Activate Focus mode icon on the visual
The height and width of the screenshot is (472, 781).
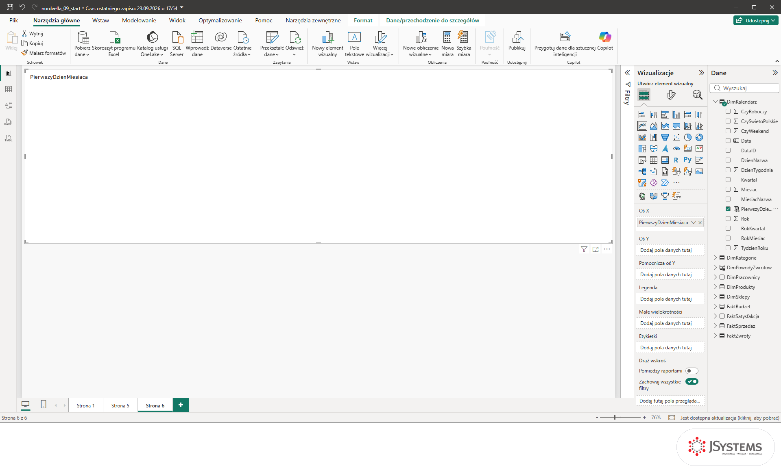click(596, 249)
